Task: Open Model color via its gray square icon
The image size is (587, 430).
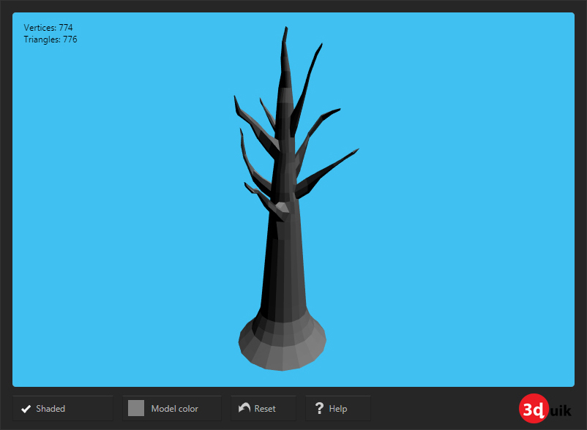Action: click(135, 408)
